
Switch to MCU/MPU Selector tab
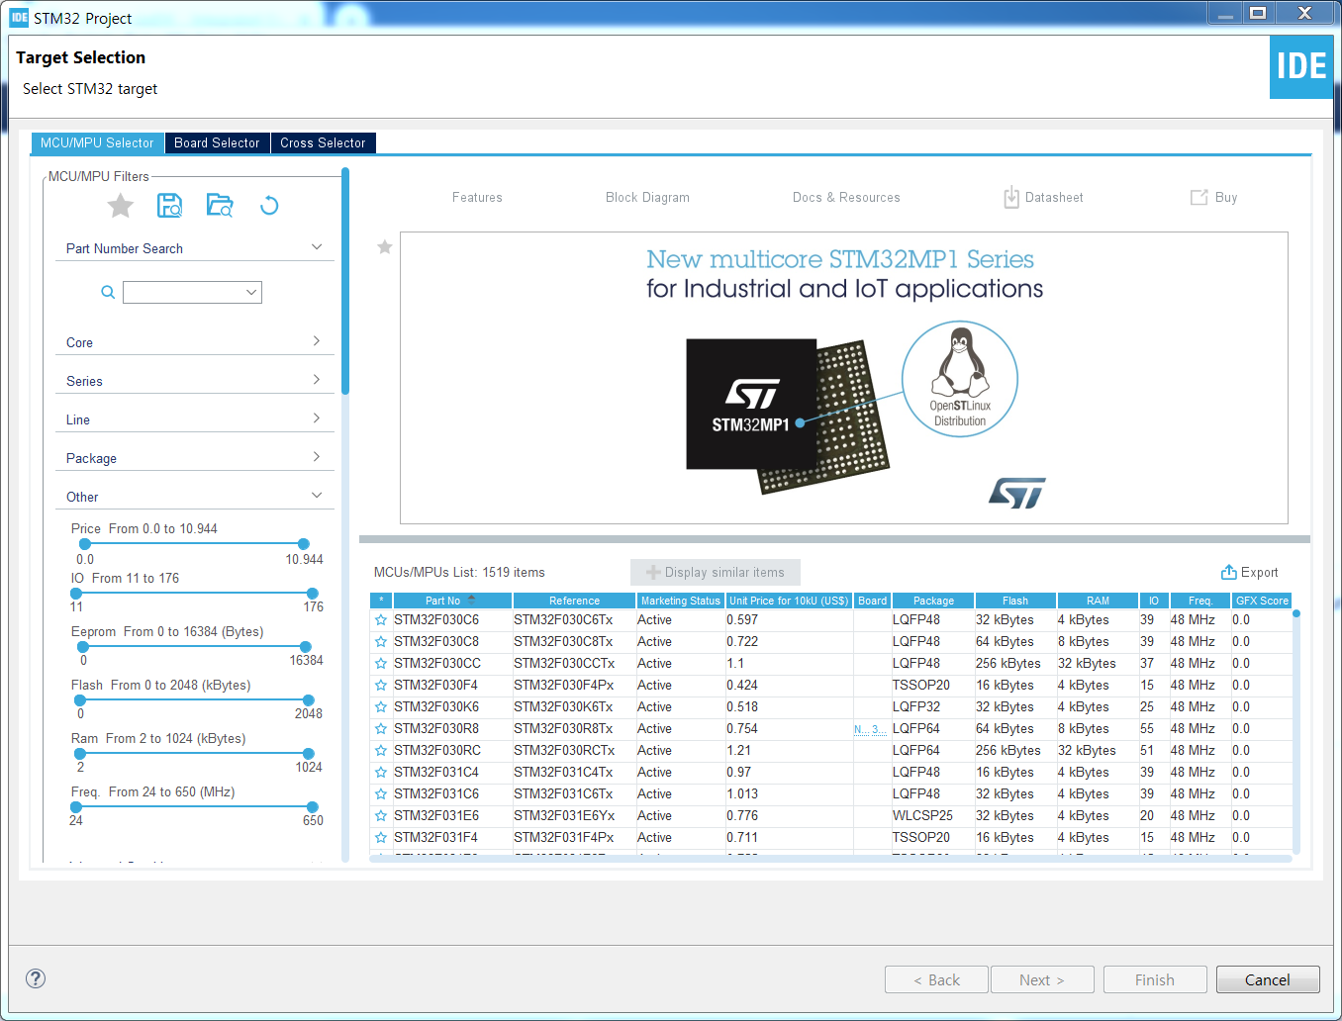click(x=97, y=142)
